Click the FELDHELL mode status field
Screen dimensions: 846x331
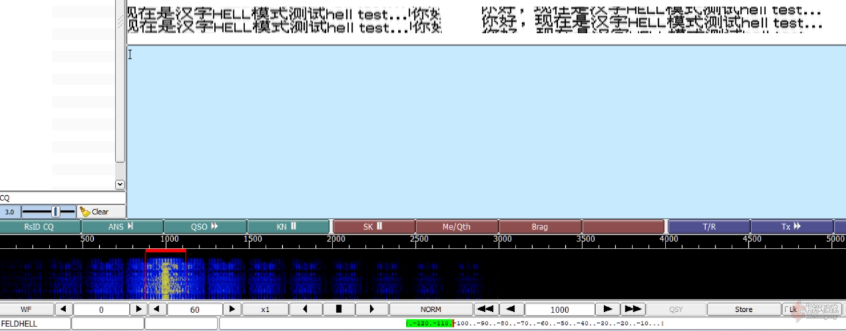pyautogui.click(x=35, y=324)
